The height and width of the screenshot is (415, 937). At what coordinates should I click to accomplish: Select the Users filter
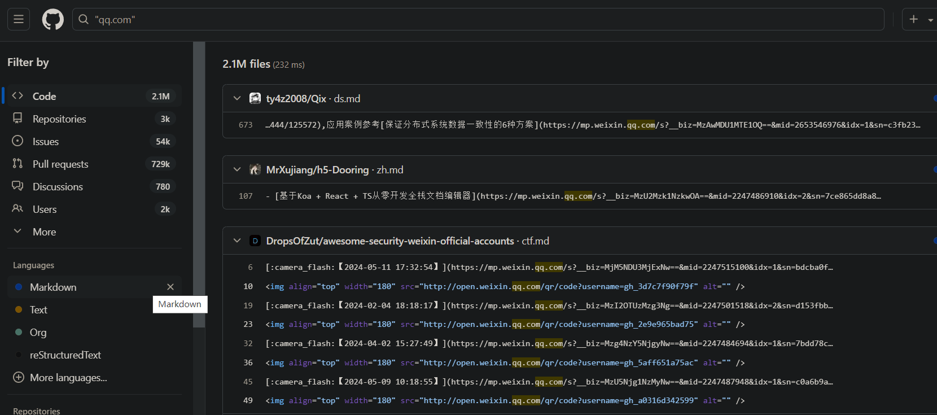pos(93,209)
